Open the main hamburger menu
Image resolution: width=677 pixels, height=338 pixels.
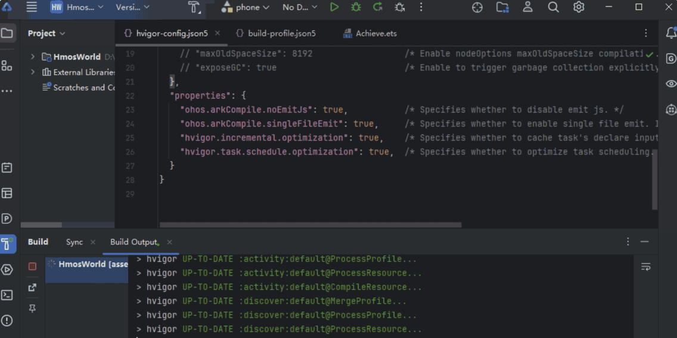[32, 7]
